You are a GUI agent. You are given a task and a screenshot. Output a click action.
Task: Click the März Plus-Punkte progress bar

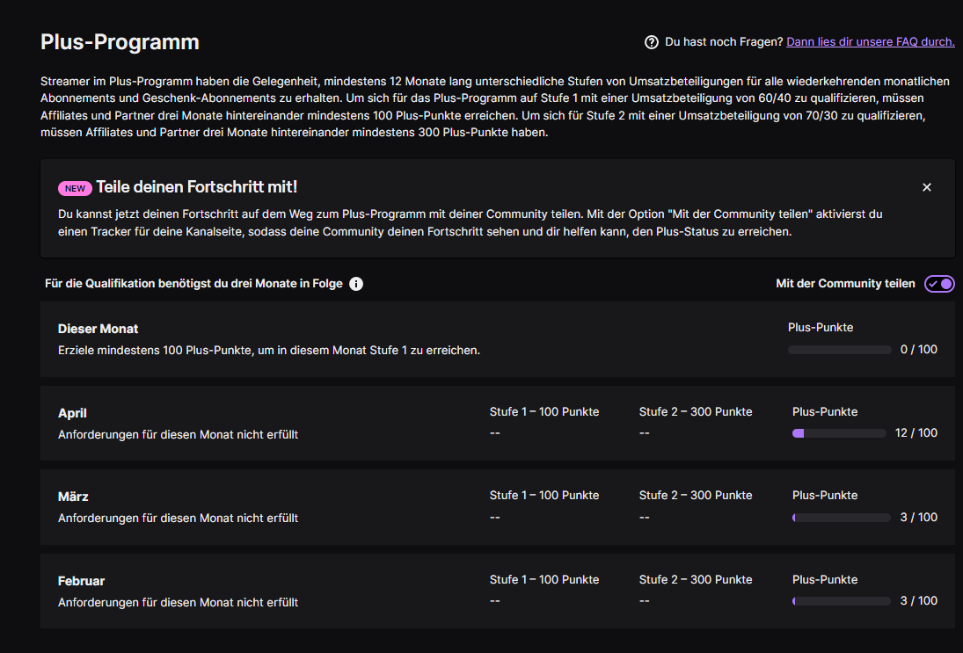(842, 518)
